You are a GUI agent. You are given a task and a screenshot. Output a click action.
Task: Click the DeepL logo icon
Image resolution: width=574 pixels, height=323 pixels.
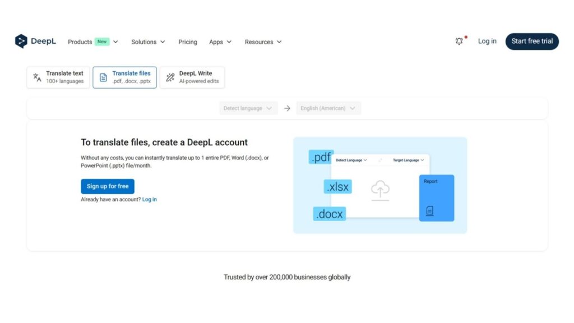point(21,41)
